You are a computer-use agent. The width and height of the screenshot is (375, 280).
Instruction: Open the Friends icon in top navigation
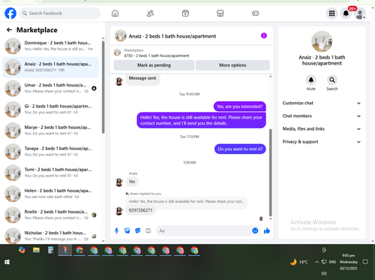click(150, 14)
